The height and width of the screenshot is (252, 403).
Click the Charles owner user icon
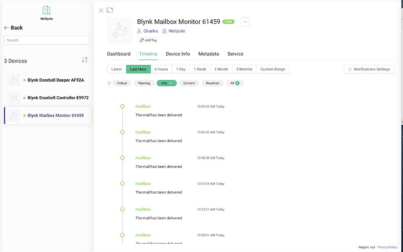[139, 31]
